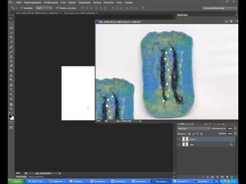Screen dimensions: 246x184
Task: Hide the top layer via its eye icon
Action: (x=179, y=139)
